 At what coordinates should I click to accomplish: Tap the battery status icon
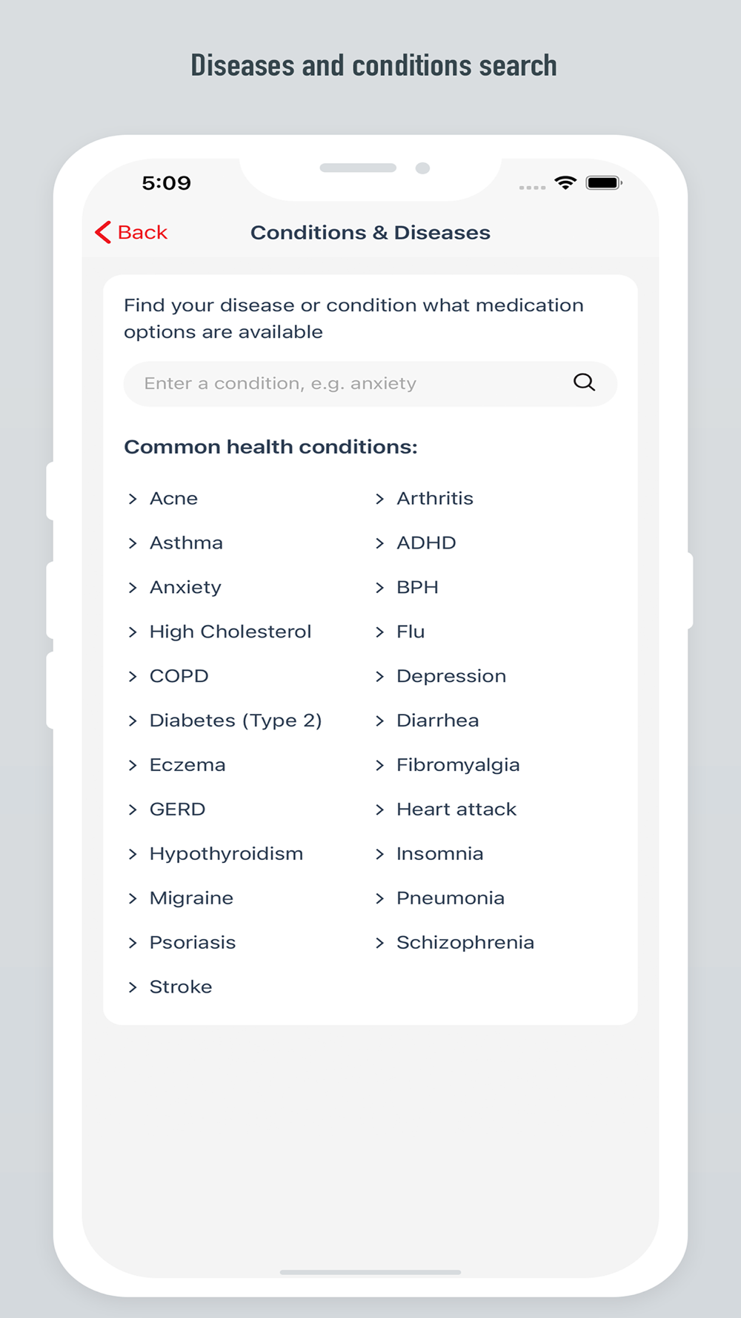click(x=603, y=183)
